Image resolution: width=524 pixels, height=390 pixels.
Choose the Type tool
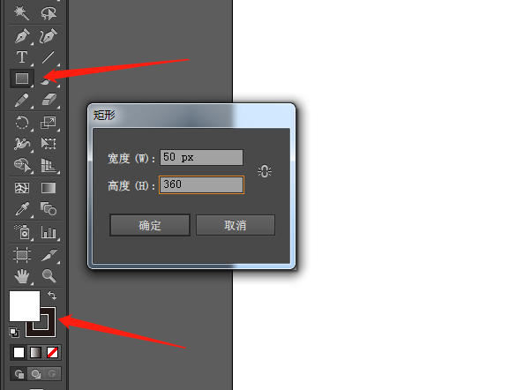22,57
